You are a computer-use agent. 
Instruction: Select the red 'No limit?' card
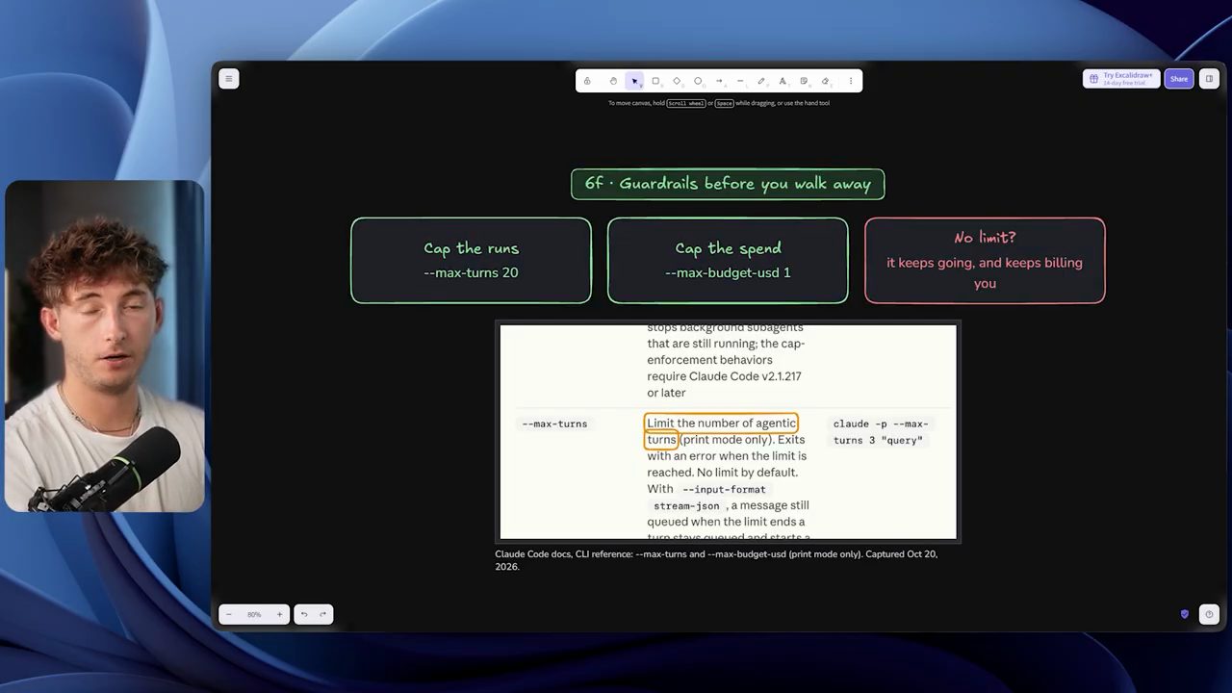pos(985,261)
